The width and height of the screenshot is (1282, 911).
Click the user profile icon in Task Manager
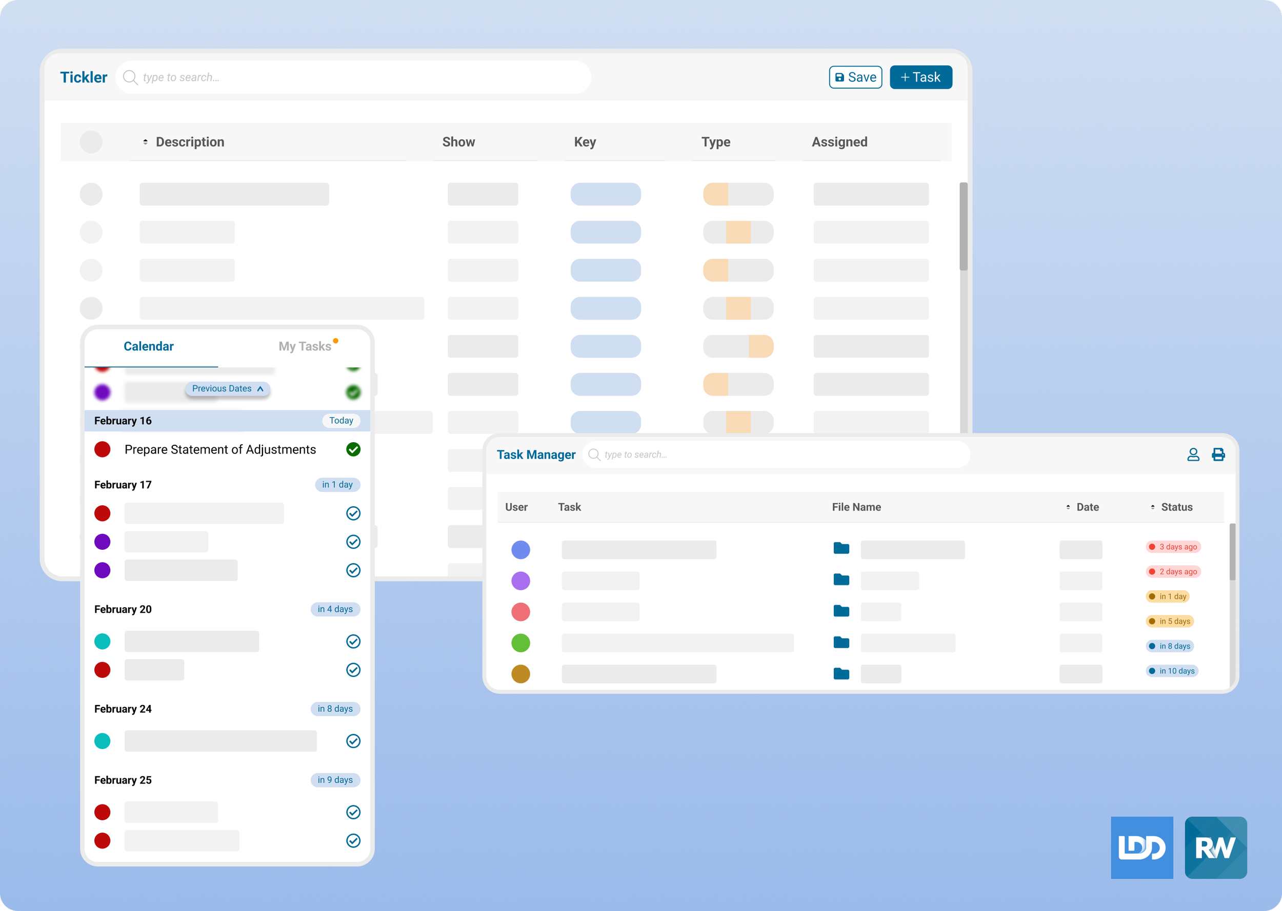click(1193, 454)
